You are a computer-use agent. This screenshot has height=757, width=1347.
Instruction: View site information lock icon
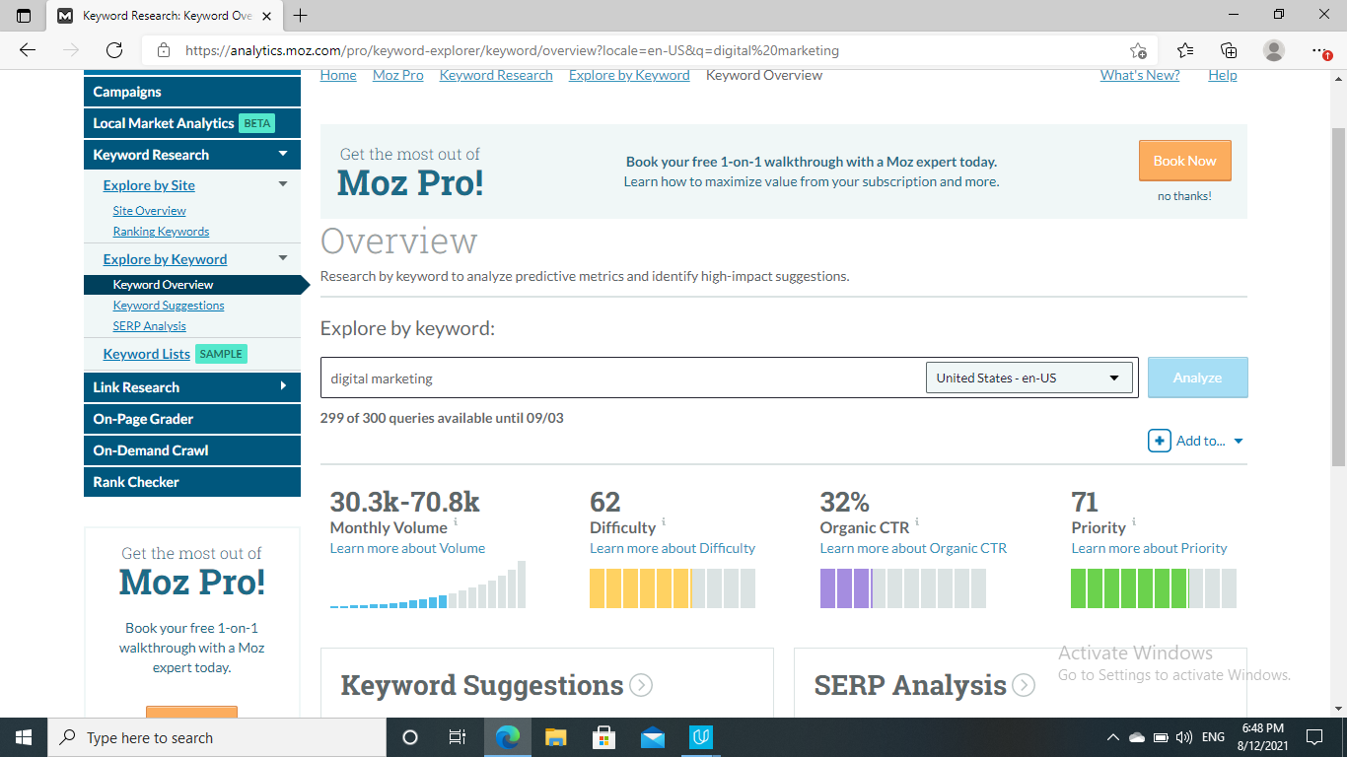(164, 50)
